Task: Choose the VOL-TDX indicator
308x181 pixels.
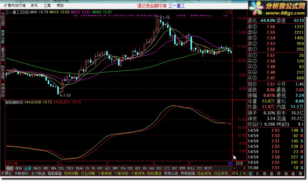Action: click(126, 168)
